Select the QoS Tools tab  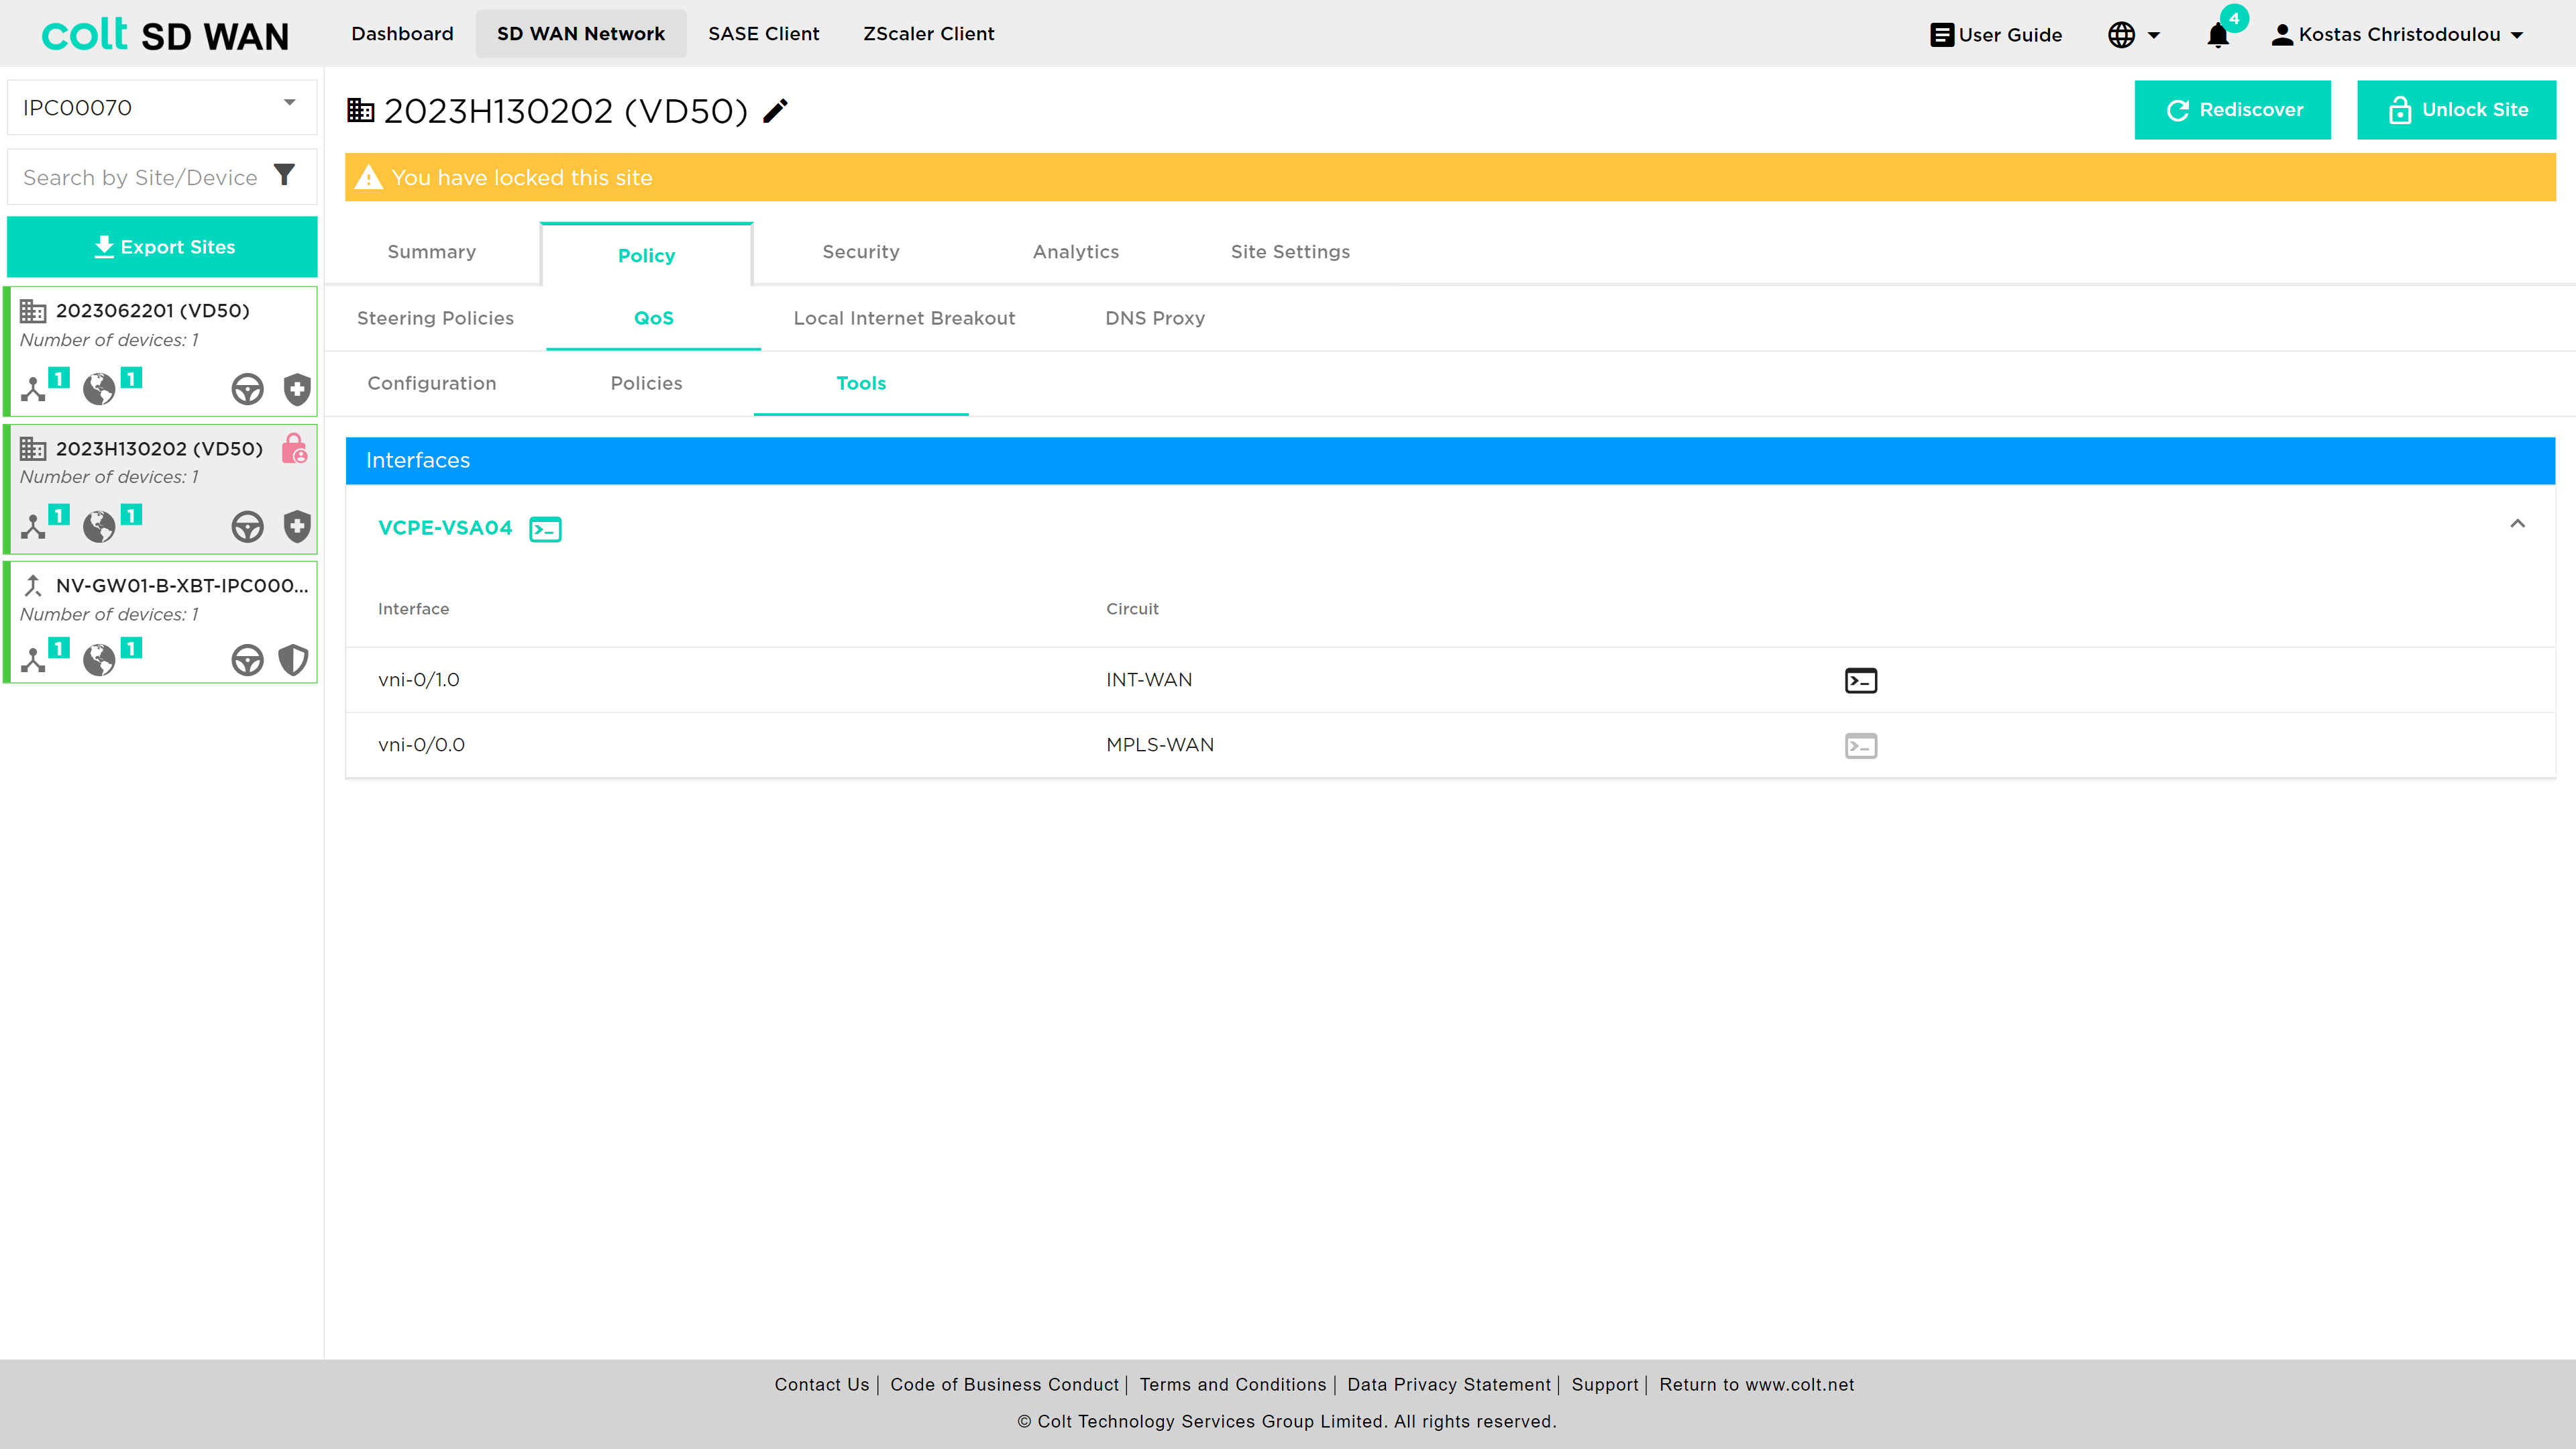click(x=861, y=383)
